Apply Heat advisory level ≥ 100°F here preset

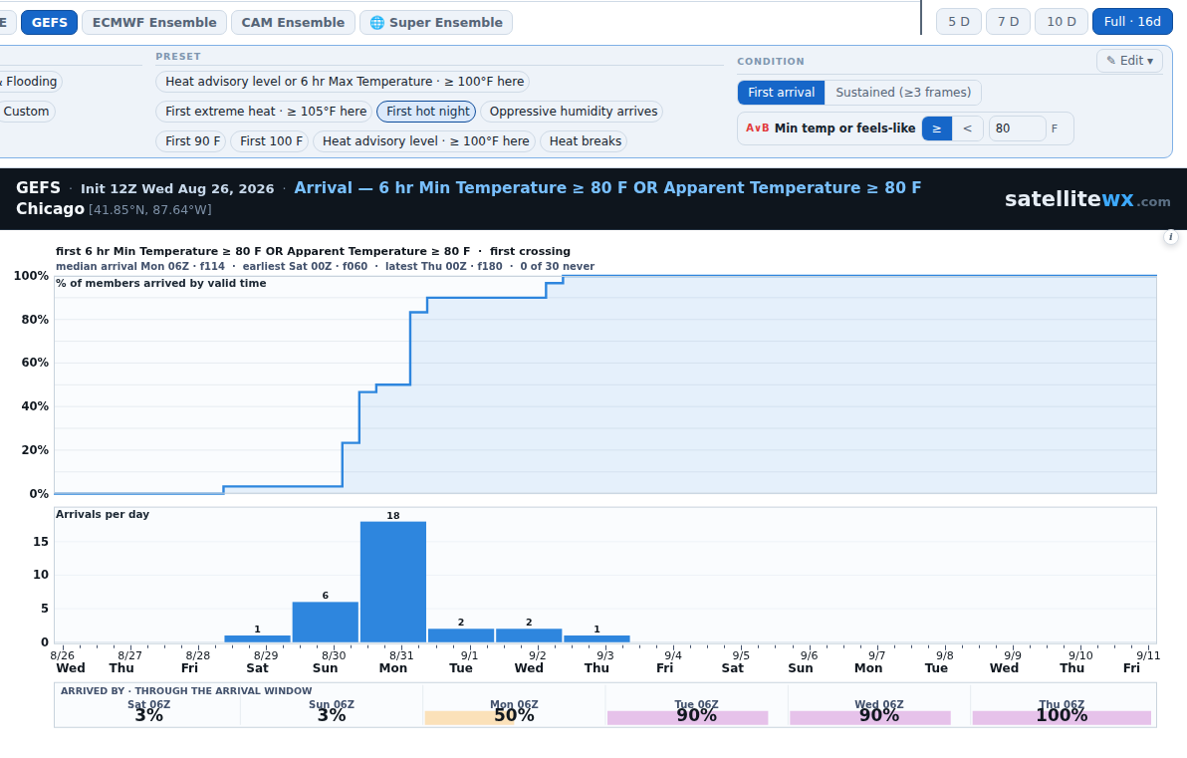point(424,140)
